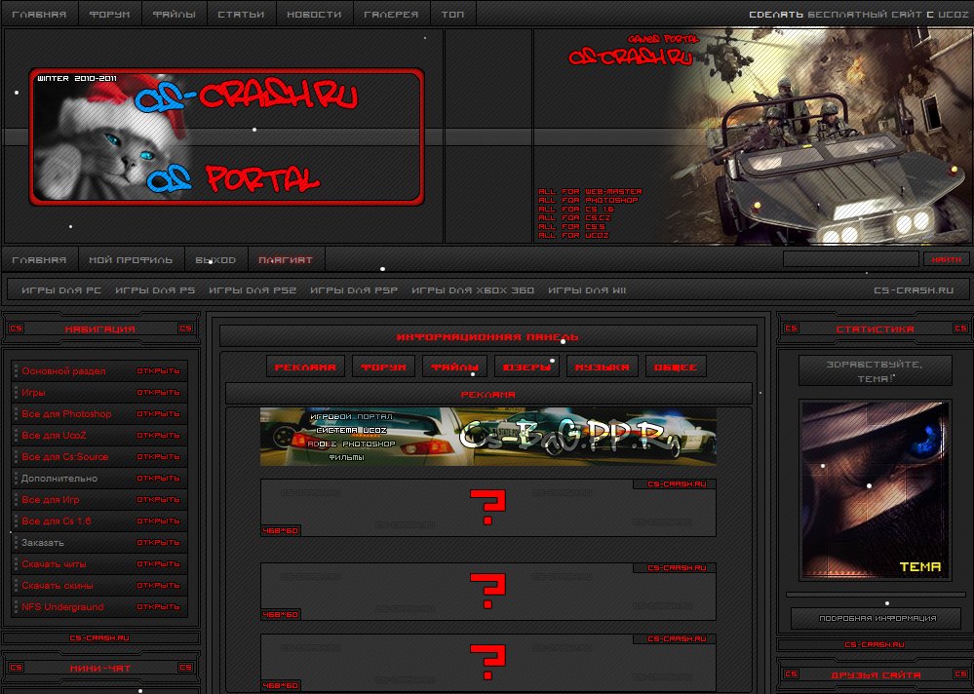Viewport: 974px width, 694px height.
Task: Click the Скачать скины navigation label
Action: click(x=58, y=586)
